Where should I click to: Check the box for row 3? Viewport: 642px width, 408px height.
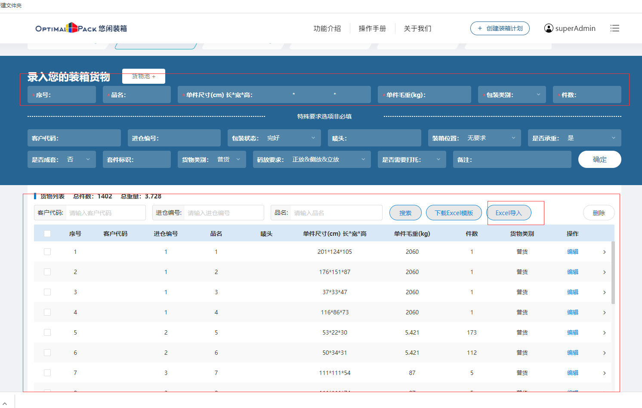(x=47, y=292)
